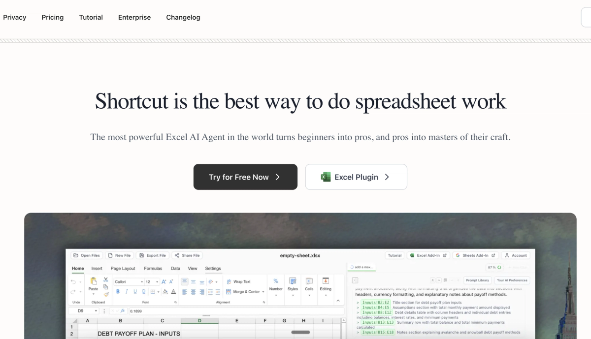Toggle bold formatting in the Font group
591x339 pixels.
click(x=118, y=291)
